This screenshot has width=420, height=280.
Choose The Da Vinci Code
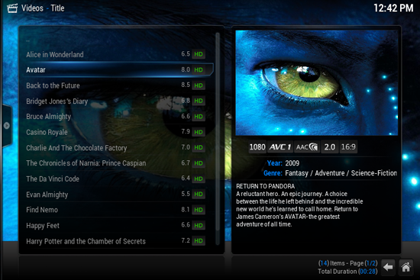click(118, 179)
